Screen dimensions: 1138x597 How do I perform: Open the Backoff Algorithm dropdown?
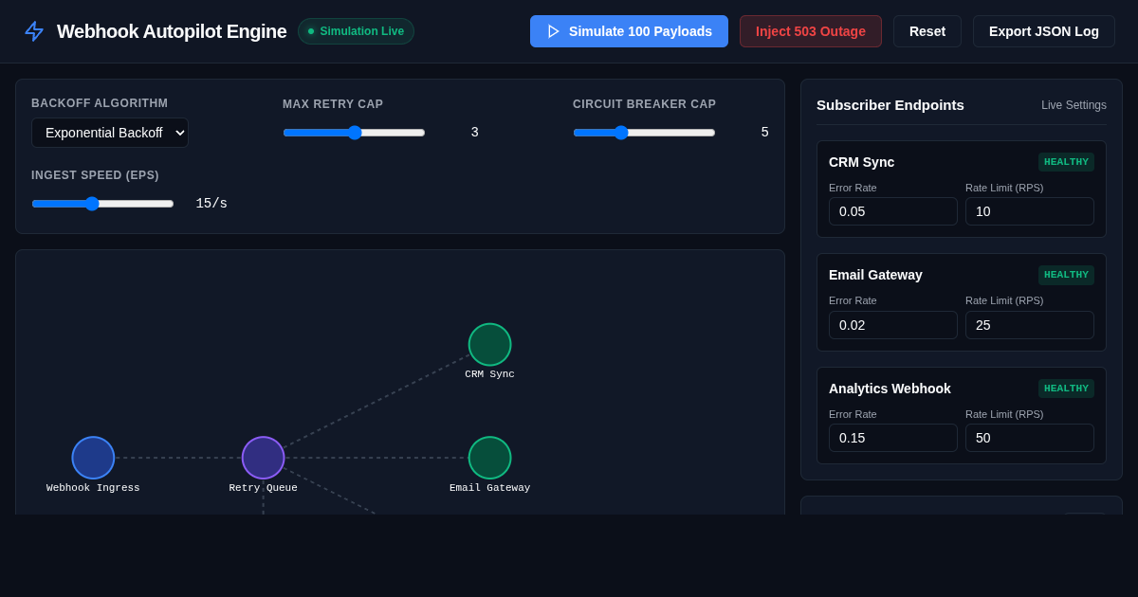click(x=110, y=133)
